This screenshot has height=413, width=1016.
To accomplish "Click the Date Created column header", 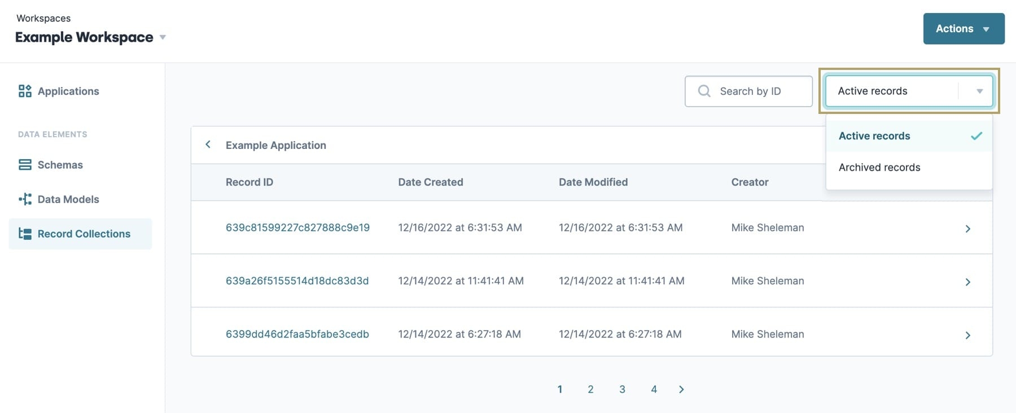I will pyautogui.click(x=430, y=182).
